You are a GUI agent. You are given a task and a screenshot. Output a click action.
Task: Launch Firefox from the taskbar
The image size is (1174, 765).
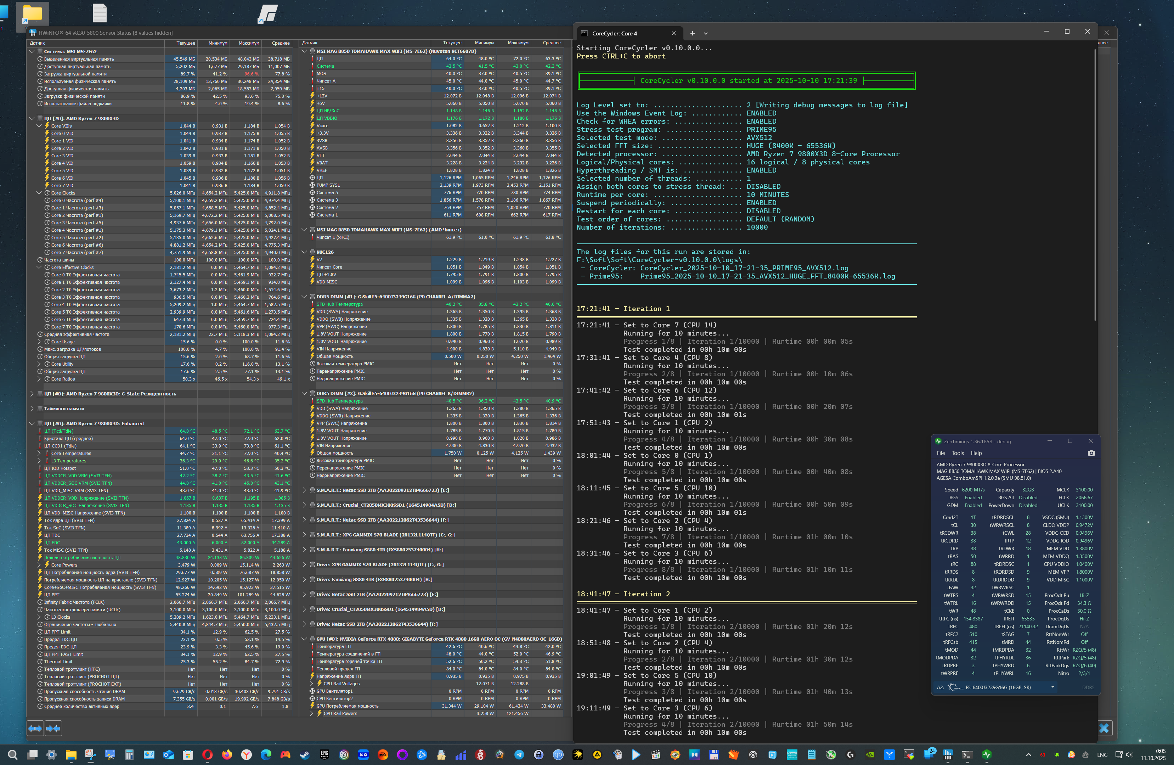227,755
